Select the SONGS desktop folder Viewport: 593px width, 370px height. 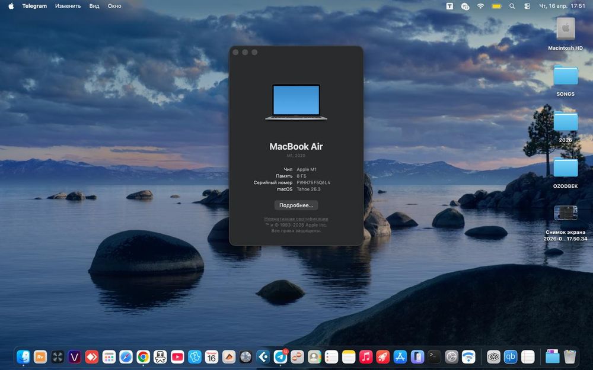pyautogui.click(x=565, y=81)
